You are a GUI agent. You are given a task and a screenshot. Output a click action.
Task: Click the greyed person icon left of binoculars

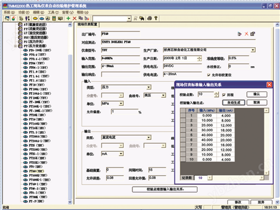point(135,19)
